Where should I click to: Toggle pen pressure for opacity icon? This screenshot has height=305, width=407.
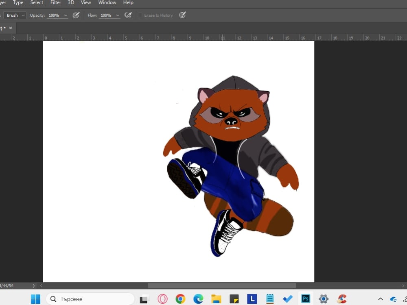(x=76, y=15)
